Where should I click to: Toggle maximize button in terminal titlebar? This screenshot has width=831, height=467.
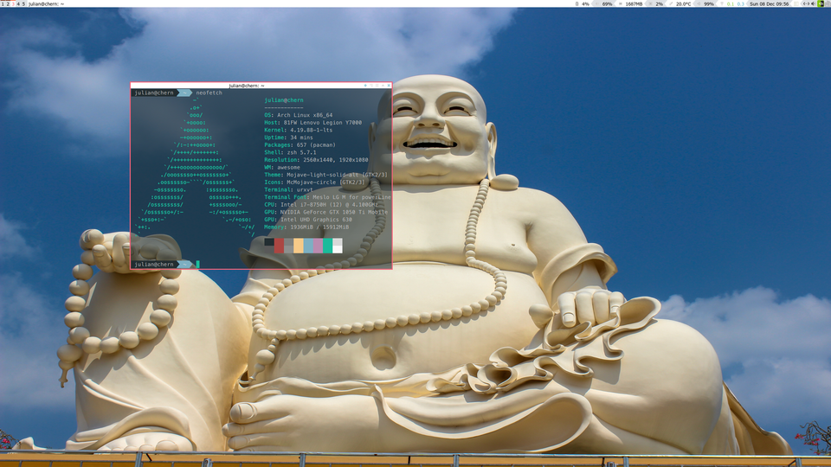(371, 86)
